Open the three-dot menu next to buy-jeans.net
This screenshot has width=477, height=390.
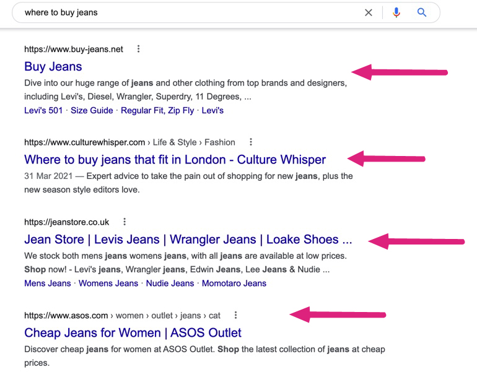click(x=138, y=49)
